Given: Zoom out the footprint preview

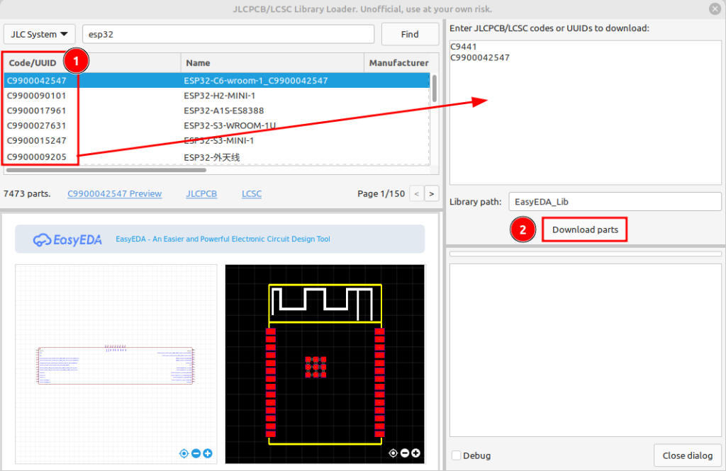Looking at the screenshot, I should (x=405, y=453).
